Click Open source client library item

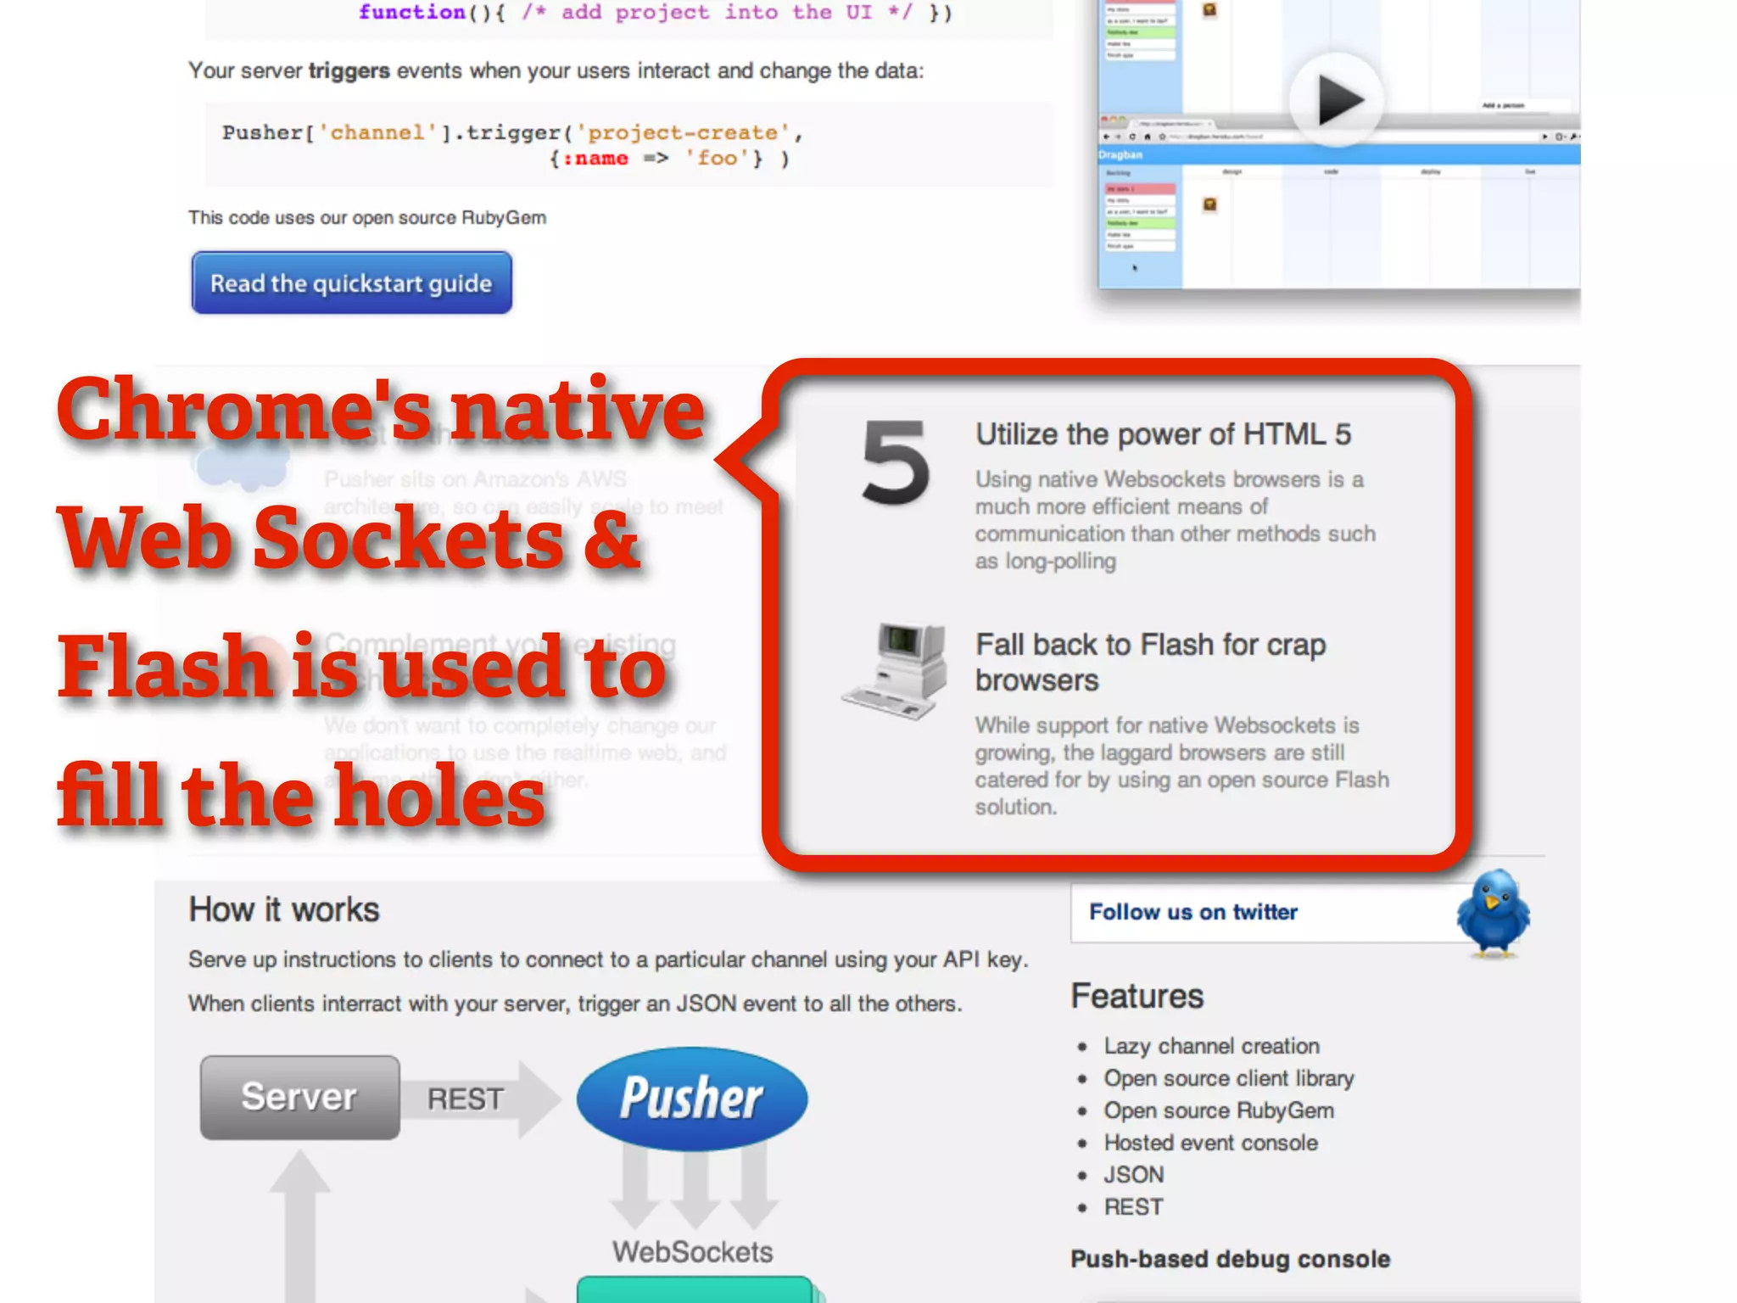[x=1228, y=1078]
